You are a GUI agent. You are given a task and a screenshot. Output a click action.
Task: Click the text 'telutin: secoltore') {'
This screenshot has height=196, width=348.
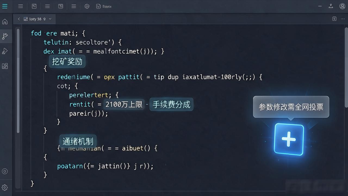pyautogui.click(x=82, y=42)
